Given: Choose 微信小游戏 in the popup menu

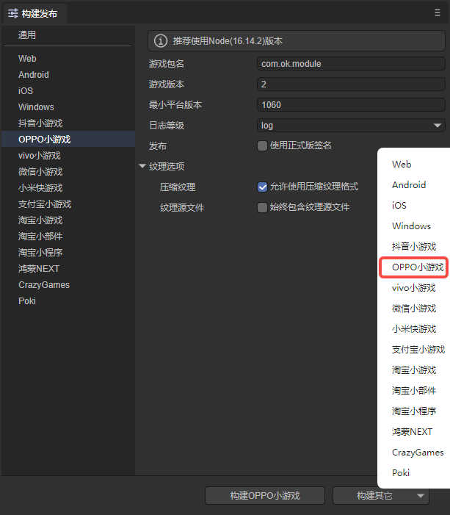Looking at the screenshot, I should coord(413,309).
